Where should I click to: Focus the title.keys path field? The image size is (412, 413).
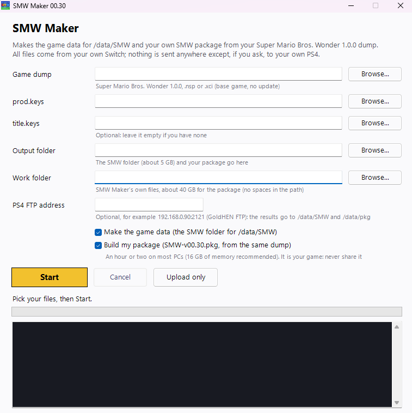218,123
